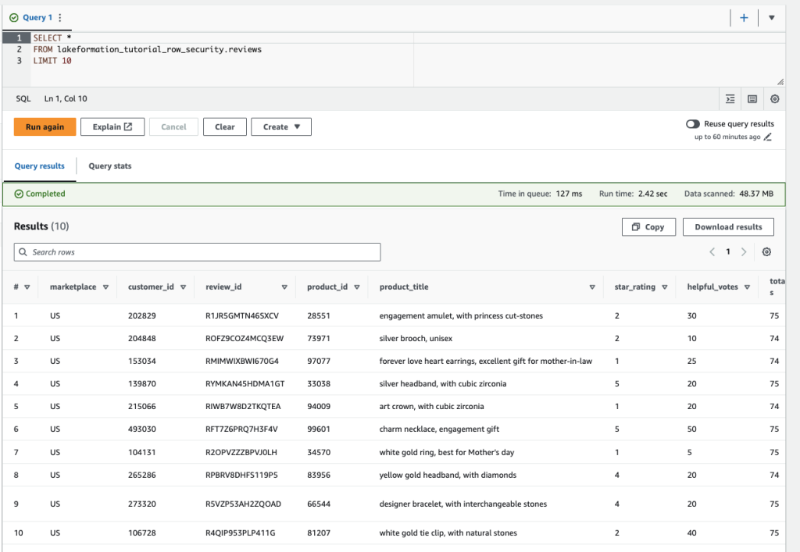This screenshot has width=800, height=552.
Task: Go to previous results page arrow
Action: (712, 252)
